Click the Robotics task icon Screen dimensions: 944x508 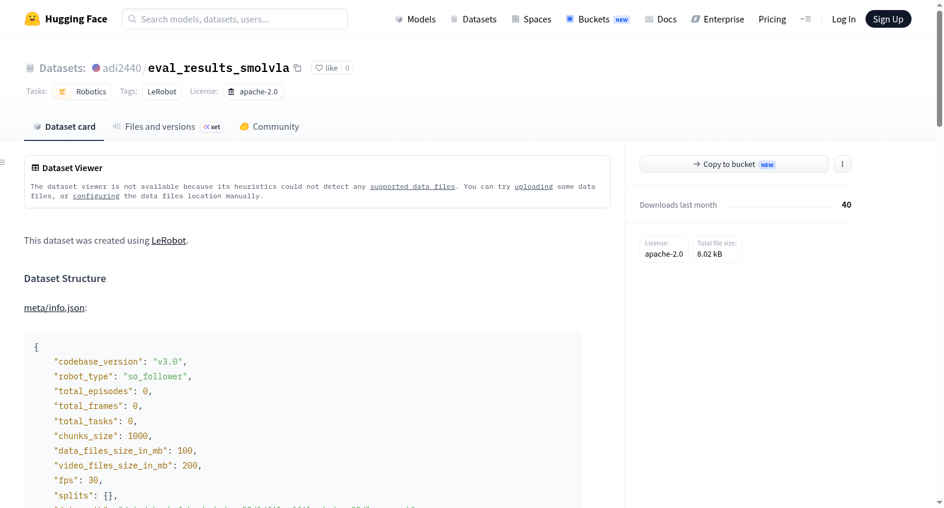[63, 91]
